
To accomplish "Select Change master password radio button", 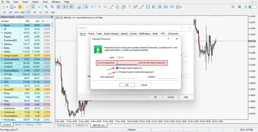I will 117,68.
